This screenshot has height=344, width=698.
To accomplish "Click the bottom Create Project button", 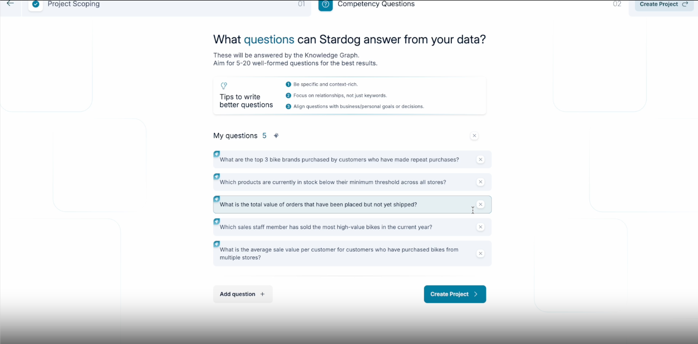I will (455, 294).
